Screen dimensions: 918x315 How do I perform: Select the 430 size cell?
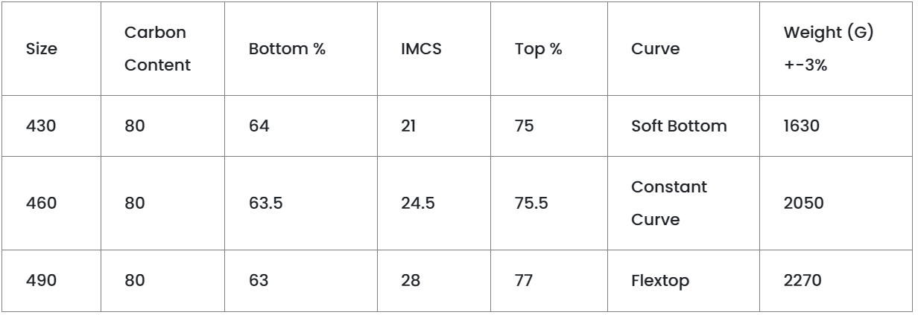click(41, 126)
